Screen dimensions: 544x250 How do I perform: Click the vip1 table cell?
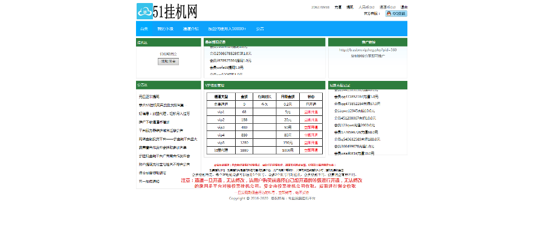click(x=221, y=112)
